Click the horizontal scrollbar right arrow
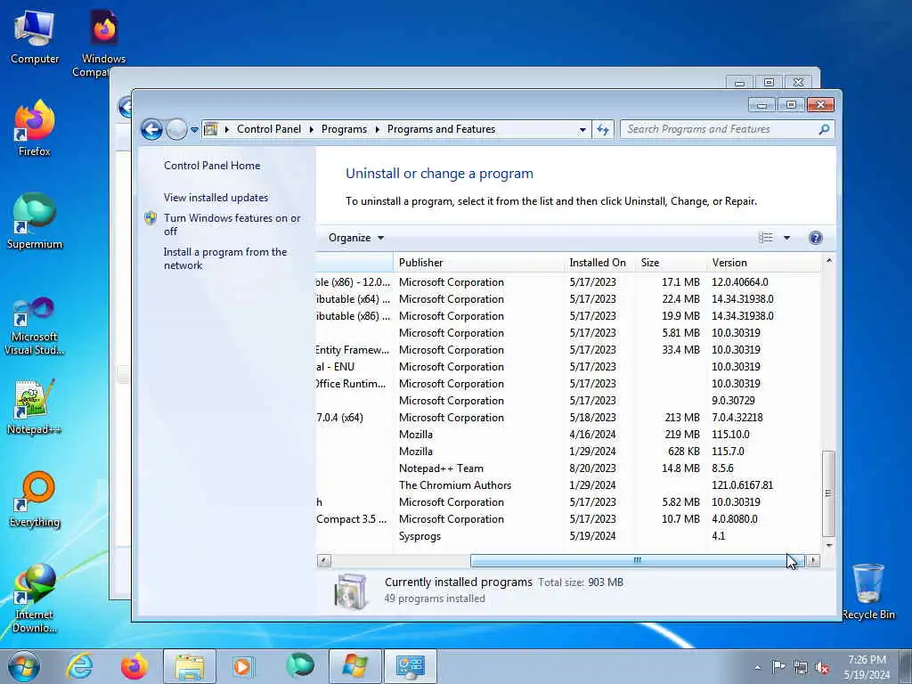Screen dimensions: 912x684 pyautogui.click(x=813, y=561)
